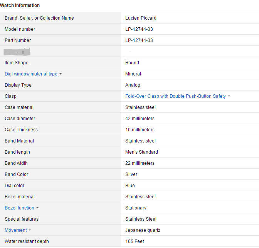Image resolution: width=259 pixels, height=248 pixels.
Task: Expand the arrow beside Bezel function
Action: [x=37, y=208]
